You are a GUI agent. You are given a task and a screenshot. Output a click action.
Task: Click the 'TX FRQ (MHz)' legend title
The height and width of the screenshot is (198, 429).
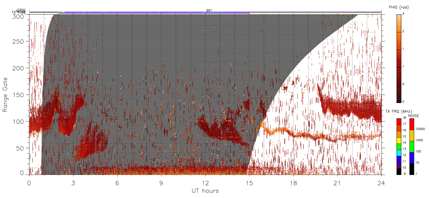pos(399,111)
